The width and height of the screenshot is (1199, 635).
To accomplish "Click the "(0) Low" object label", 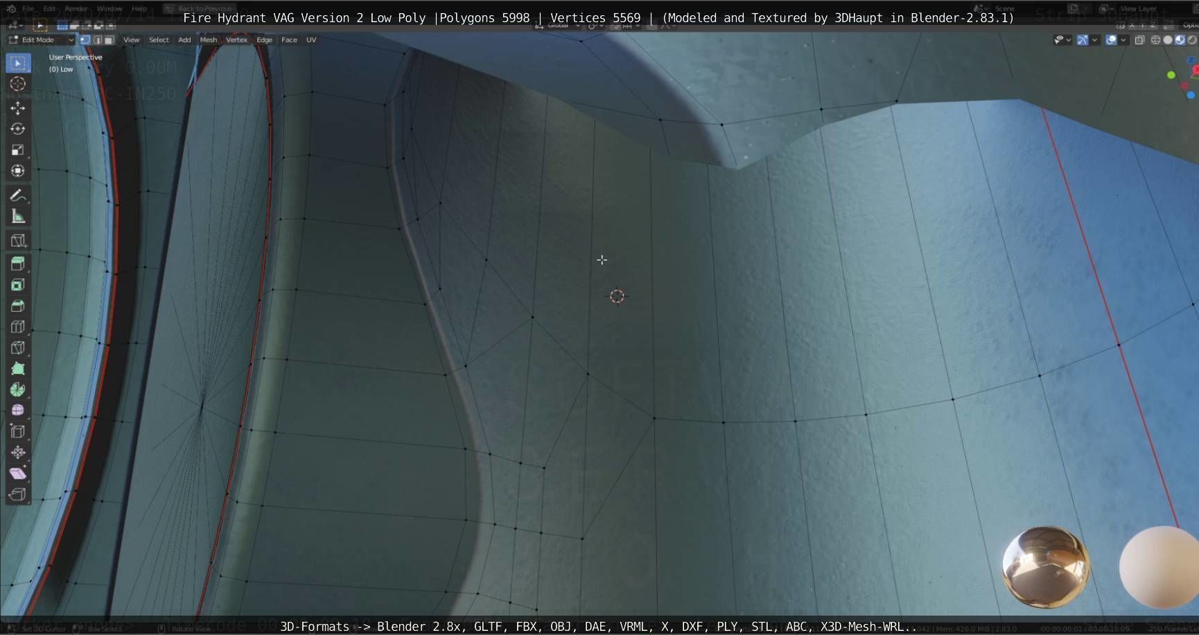I will click(61, 69).
